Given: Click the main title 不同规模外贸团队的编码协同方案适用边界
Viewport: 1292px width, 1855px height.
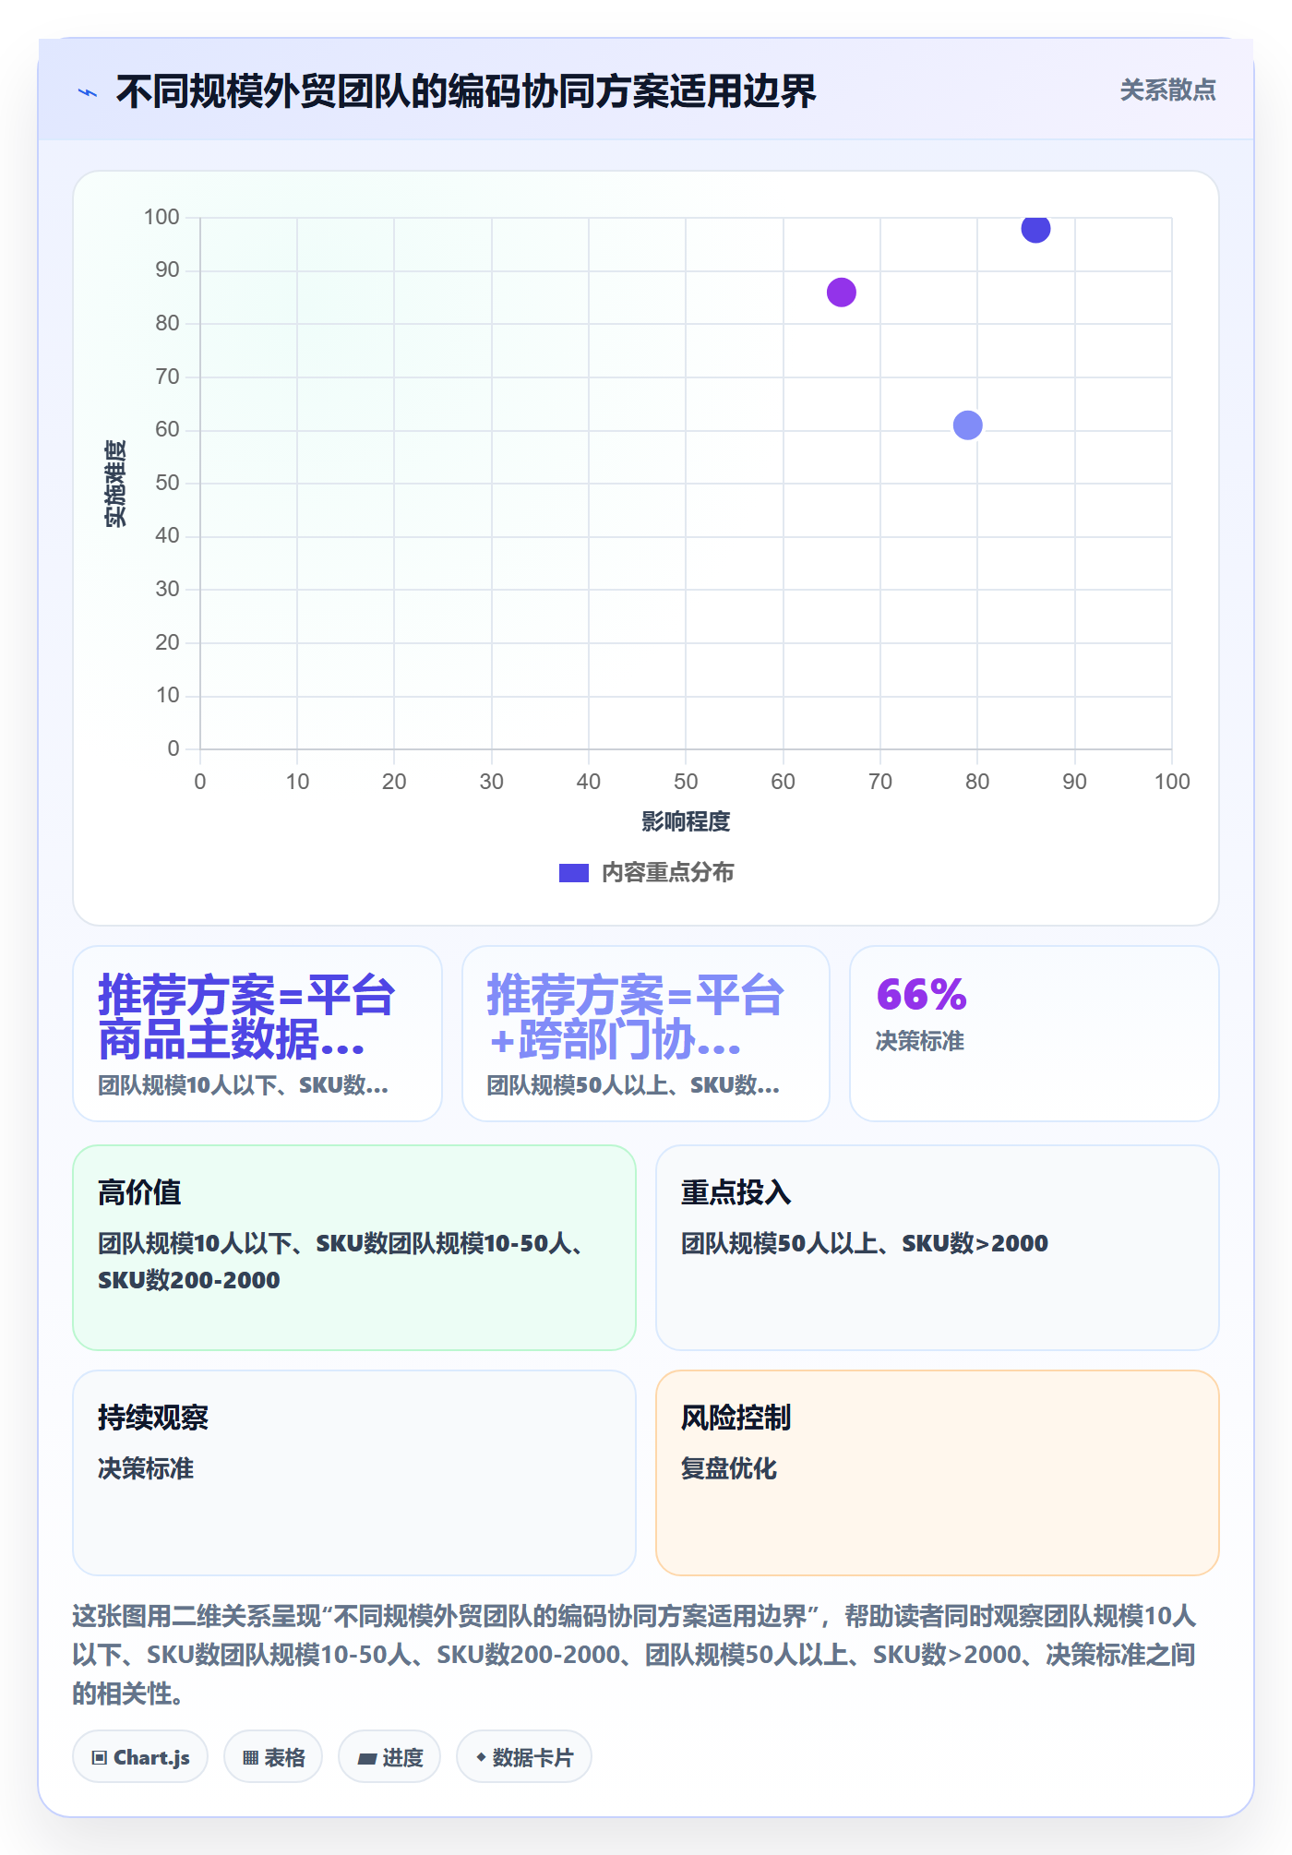Looking at the screenshot, I should pyautogui.click(x=466, y=91).
